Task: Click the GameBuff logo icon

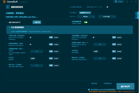Action: (x=4, y=2)
